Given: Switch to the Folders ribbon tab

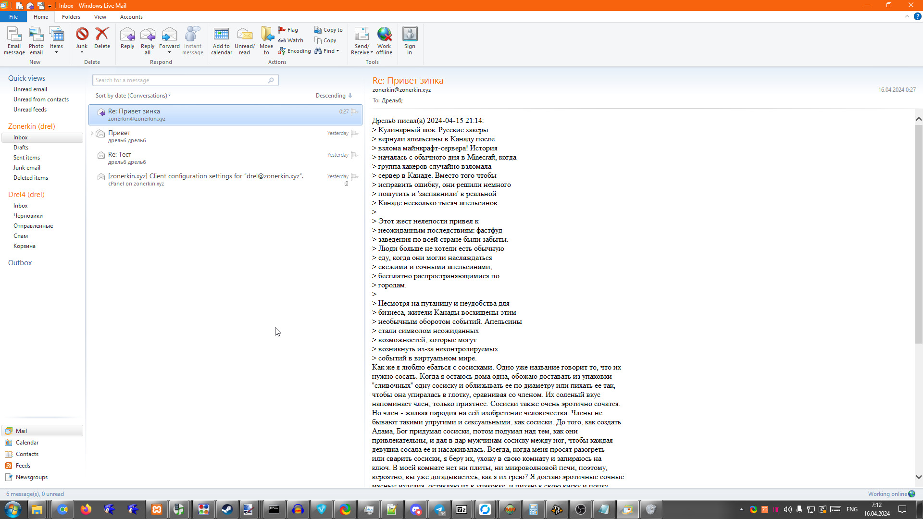Looking at the screenshot, I should pyautogui.click(x=71, y=17).
